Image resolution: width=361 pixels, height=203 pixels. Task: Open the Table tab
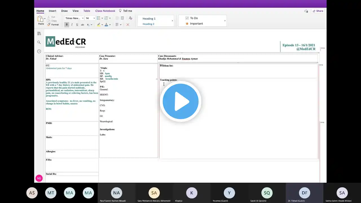click(87, 11)
